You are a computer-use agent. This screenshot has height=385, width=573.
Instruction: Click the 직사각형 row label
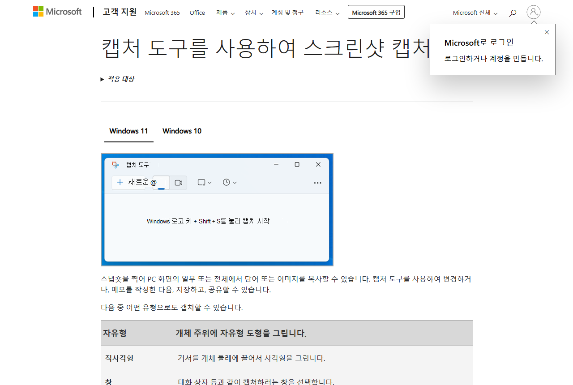point(119,358)
